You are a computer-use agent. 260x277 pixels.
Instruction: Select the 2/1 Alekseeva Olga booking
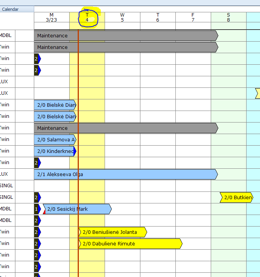point(125,175)
